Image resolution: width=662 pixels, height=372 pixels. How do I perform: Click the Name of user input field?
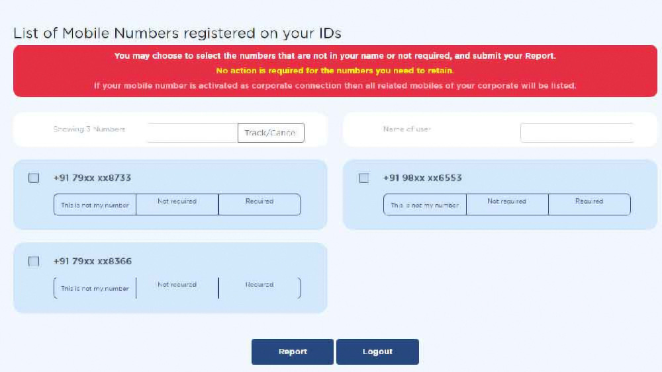(576, 133)
